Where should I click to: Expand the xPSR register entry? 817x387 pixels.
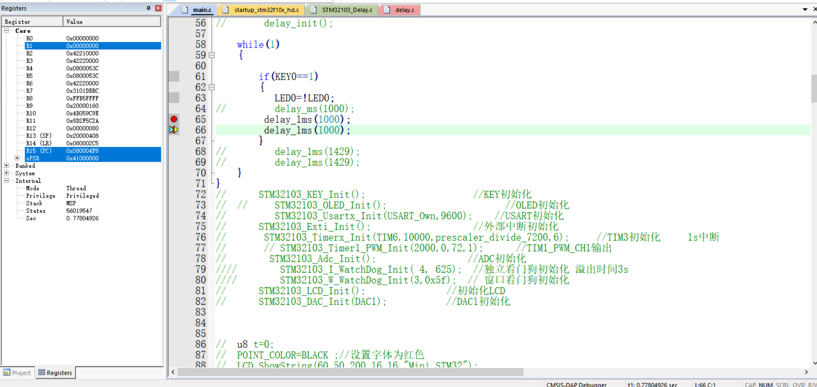17,158
